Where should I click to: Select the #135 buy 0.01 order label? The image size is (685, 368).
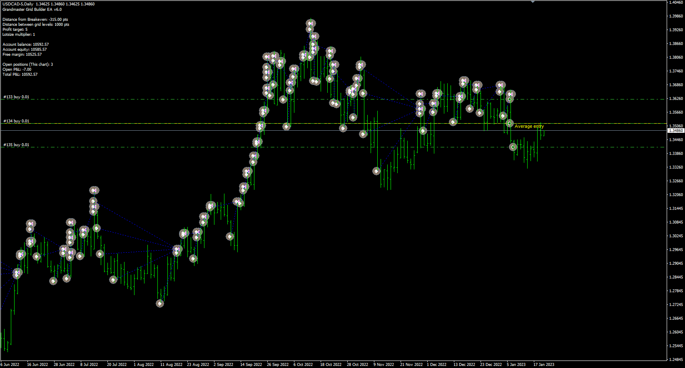pos(16,145)
